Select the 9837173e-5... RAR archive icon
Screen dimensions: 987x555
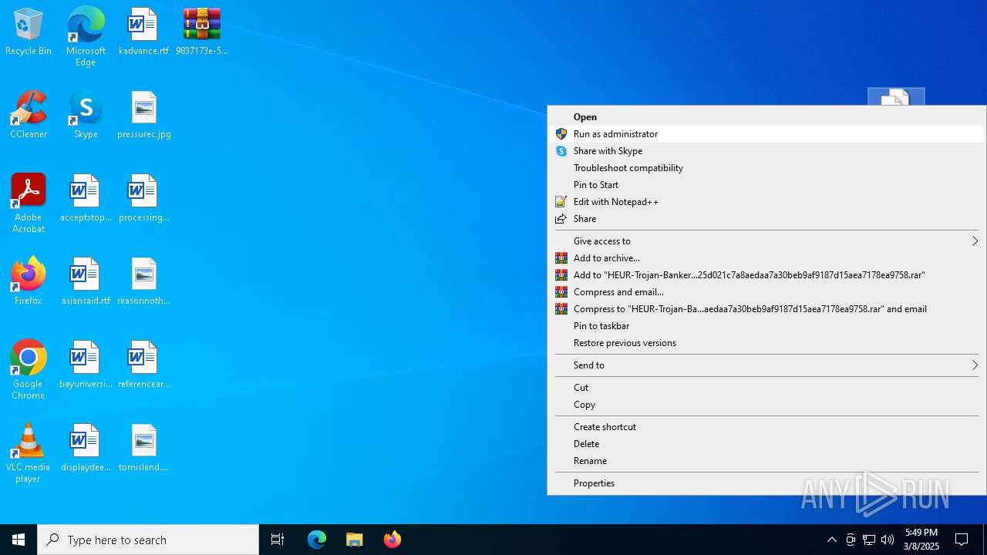click(202, 32)
